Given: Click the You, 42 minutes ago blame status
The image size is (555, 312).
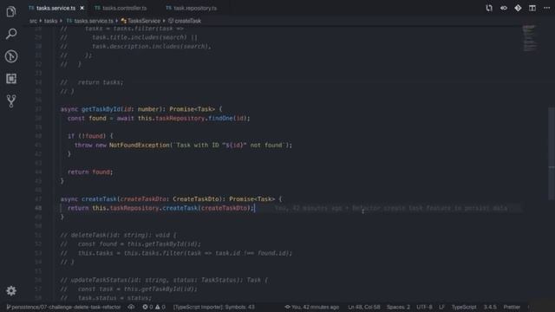Looking at the screenshot, I should click(312, 307).
